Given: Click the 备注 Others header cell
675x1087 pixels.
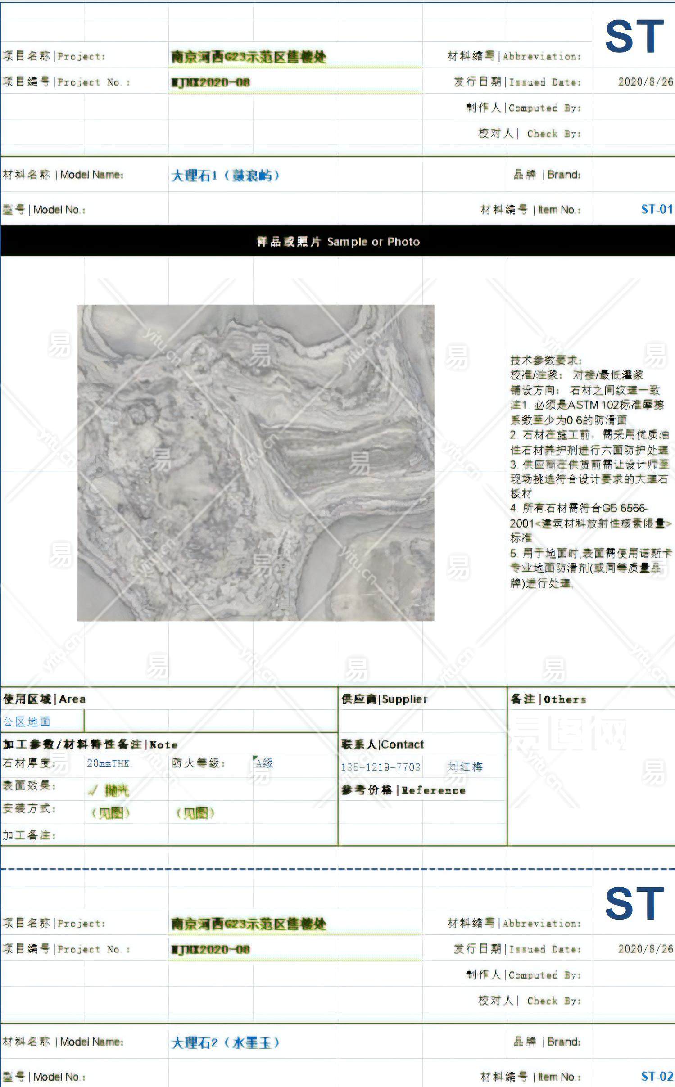Looking at the screenshot, I should [548, 699].
